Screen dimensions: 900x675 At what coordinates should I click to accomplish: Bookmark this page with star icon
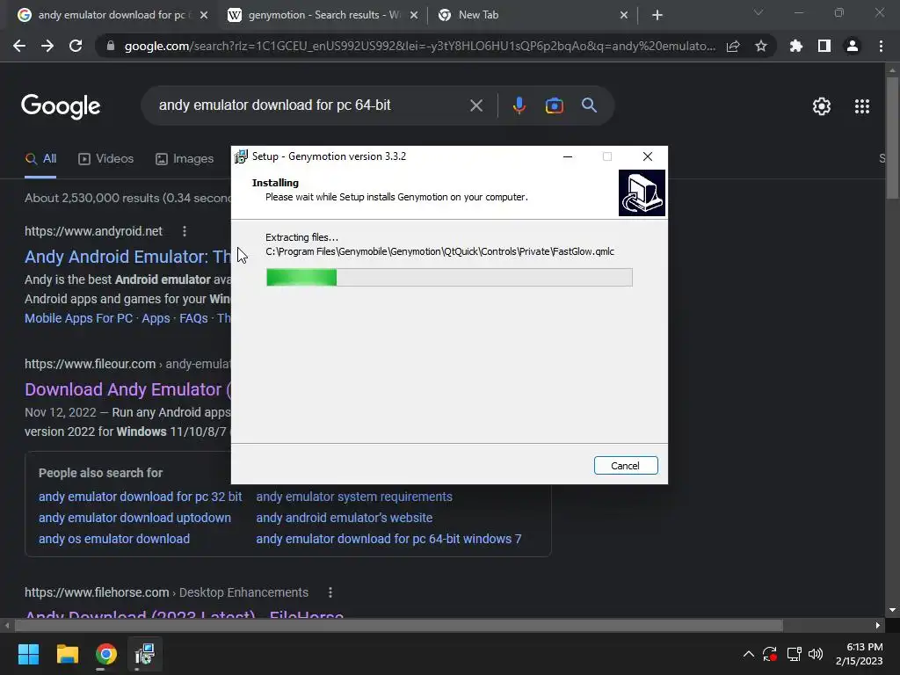tap(761, 46)
